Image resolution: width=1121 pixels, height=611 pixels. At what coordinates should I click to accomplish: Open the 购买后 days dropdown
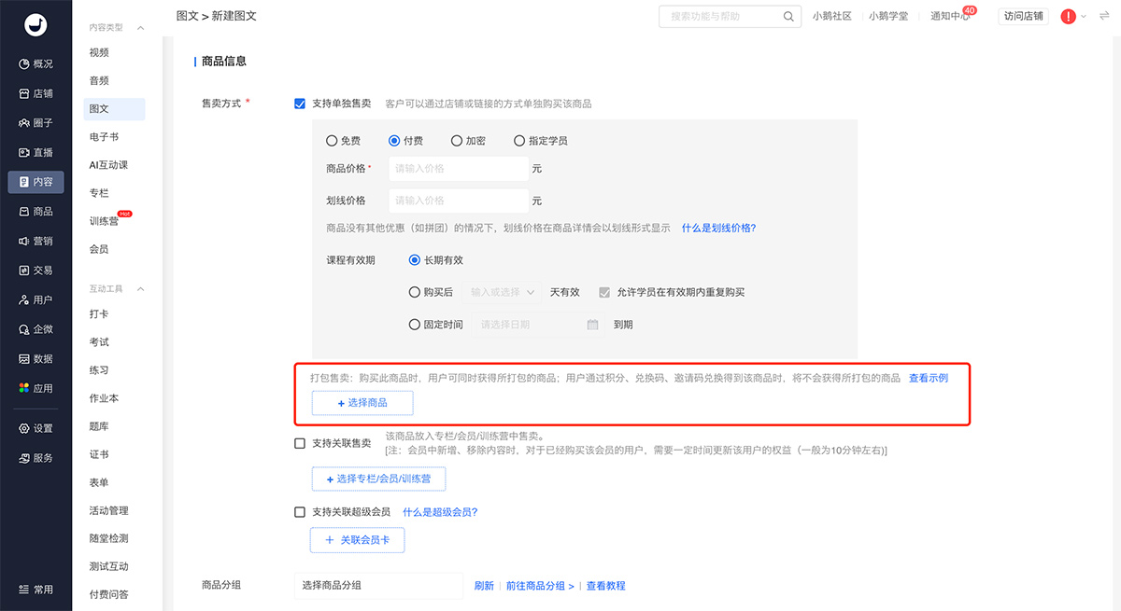pyautogui.click(x=503, y=292)
